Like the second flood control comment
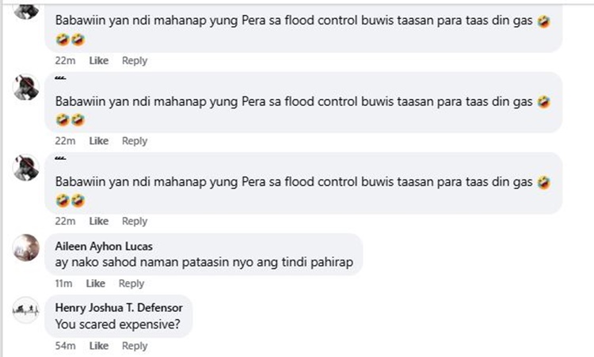The image size is (594, 357). point(98,141)
